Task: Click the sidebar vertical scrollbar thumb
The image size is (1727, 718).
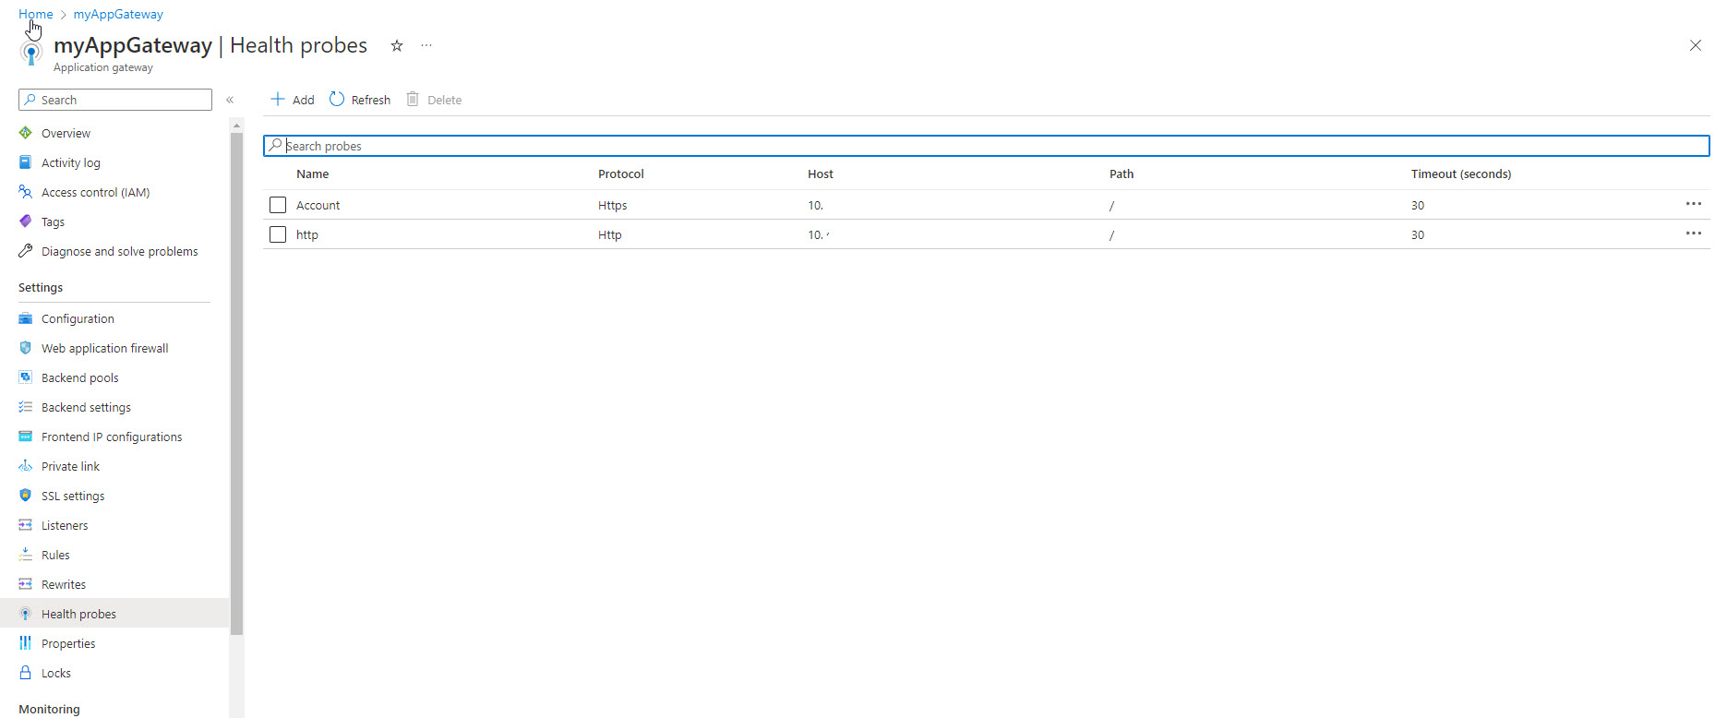Action: [236, 383]
